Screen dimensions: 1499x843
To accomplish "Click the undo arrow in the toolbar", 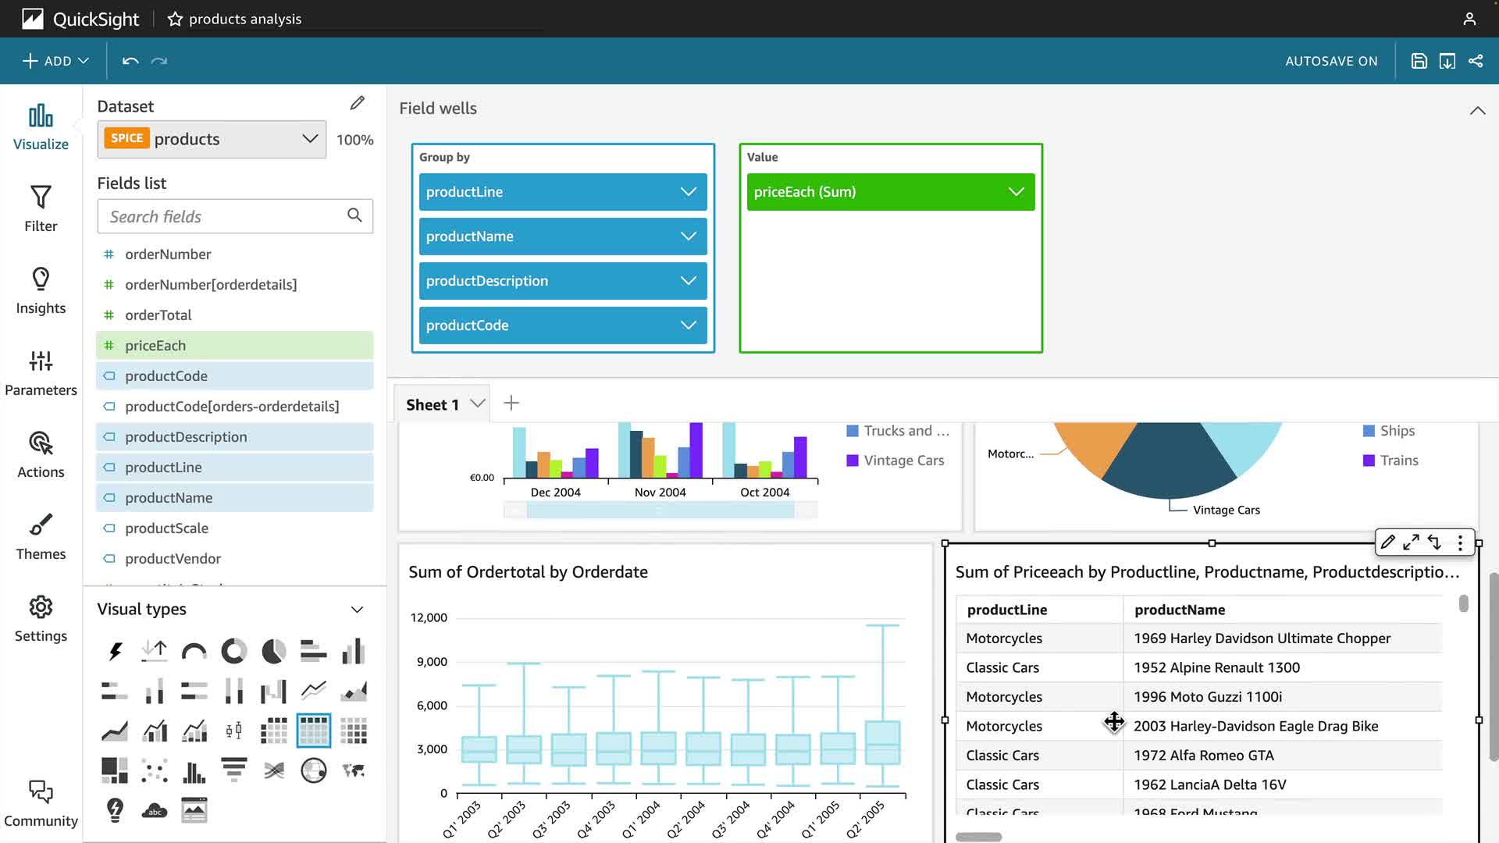I will (130, 61).
